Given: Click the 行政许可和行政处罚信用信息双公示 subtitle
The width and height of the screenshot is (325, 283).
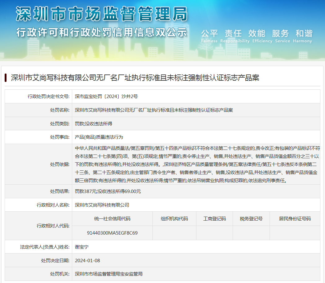Looking at the screenshot, I should pos(101,32).
